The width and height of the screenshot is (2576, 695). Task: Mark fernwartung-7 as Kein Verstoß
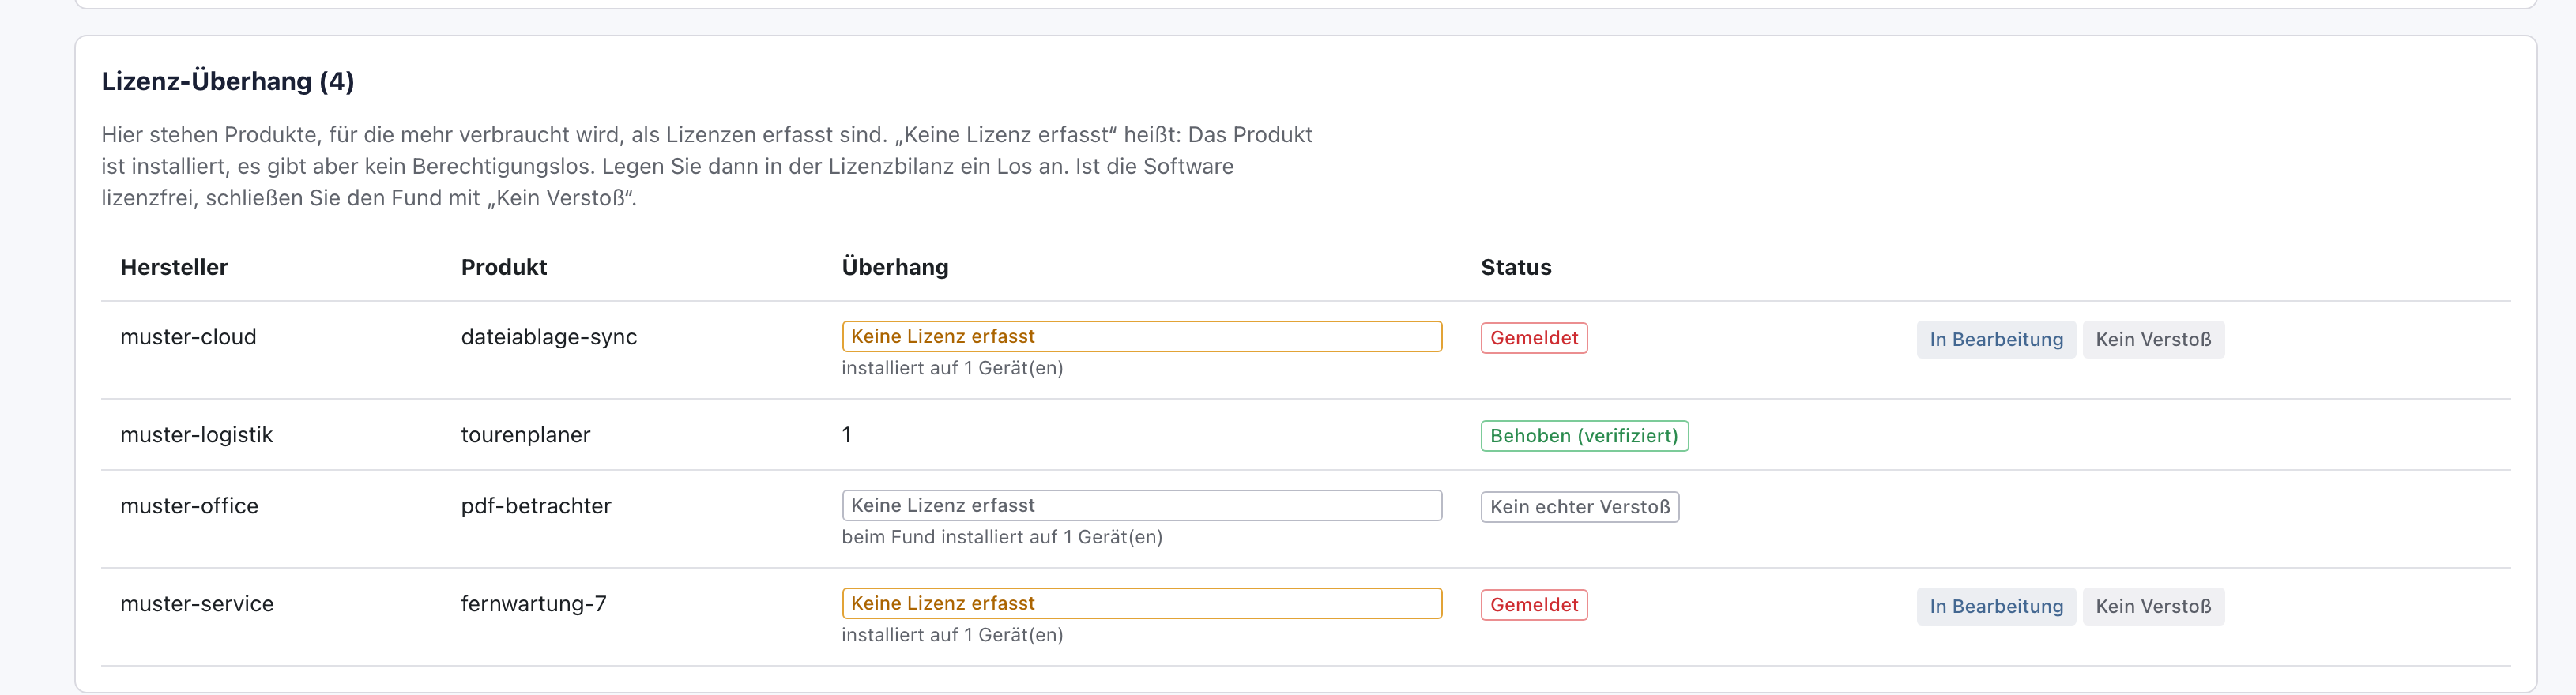(2153, 606)
